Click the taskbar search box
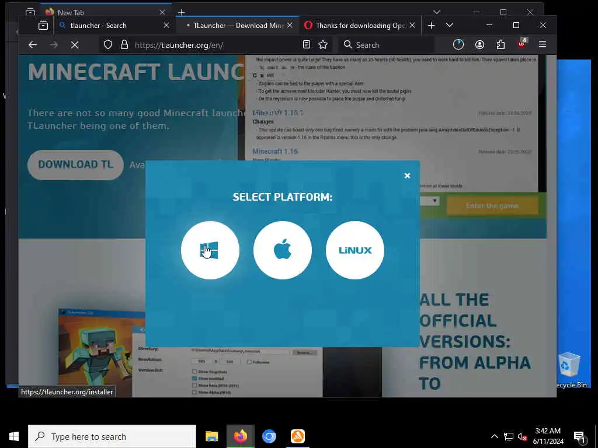Image resolution: width=598 pixels, height=448 pixels. tap(112, 436)
